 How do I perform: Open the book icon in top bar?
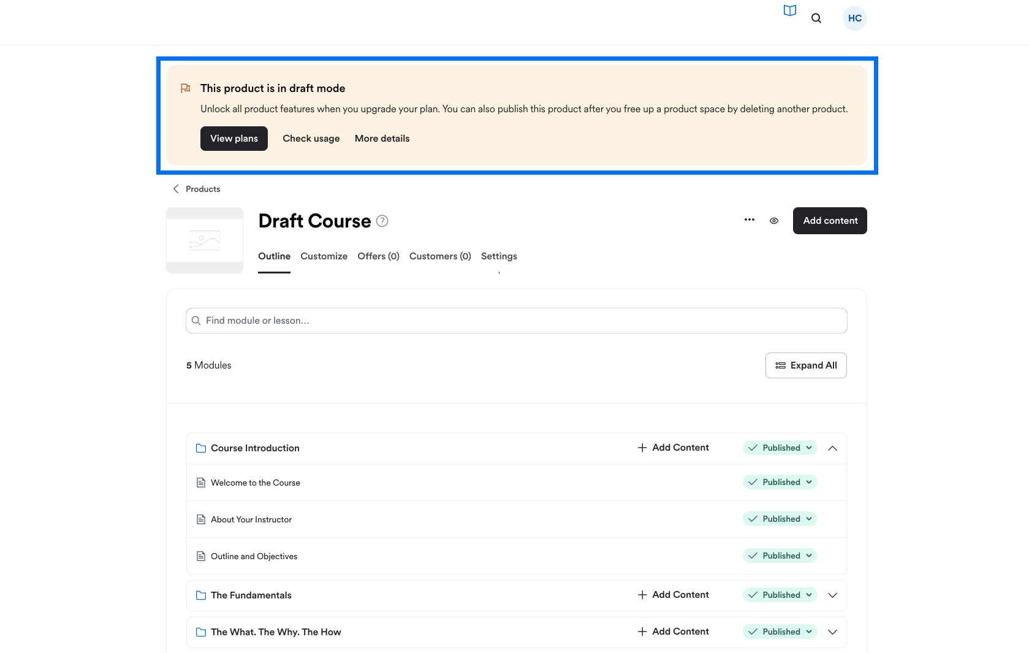[x=789, y=10]
